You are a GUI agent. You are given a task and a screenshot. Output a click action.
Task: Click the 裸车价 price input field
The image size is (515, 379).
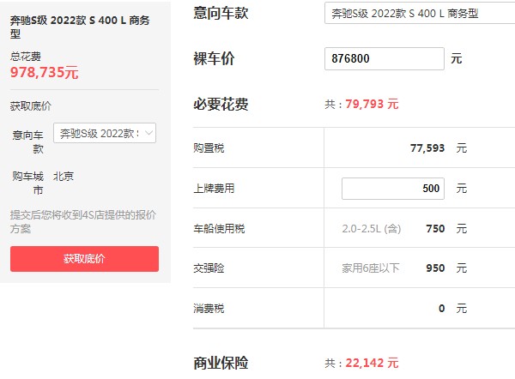(x=385, y=59)
